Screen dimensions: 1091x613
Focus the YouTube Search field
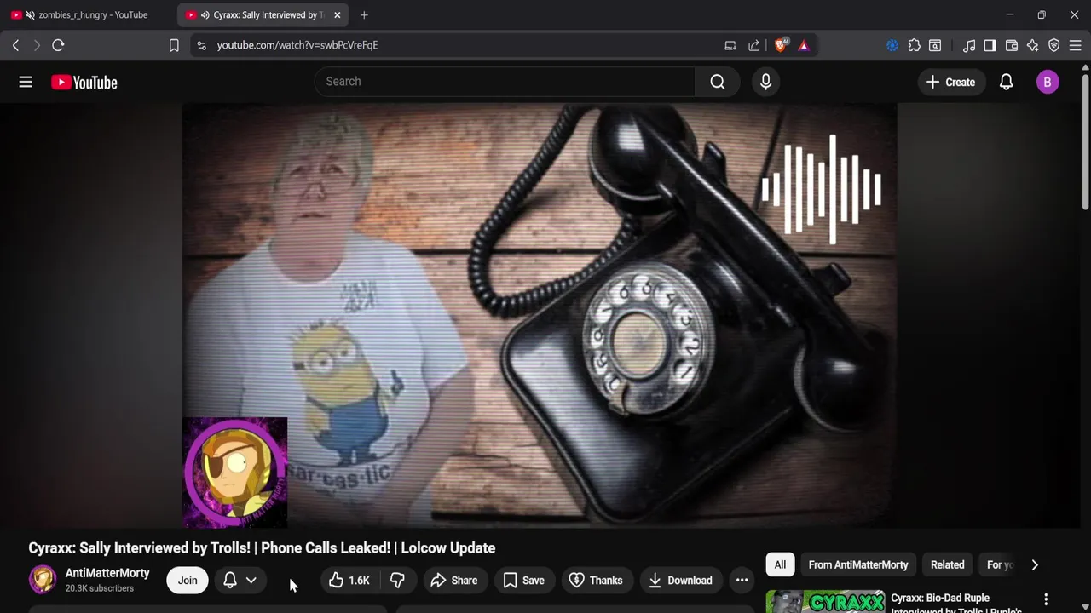point(505,82)
